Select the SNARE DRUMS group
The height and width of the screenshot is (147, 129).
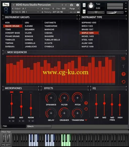click(13, 26)
